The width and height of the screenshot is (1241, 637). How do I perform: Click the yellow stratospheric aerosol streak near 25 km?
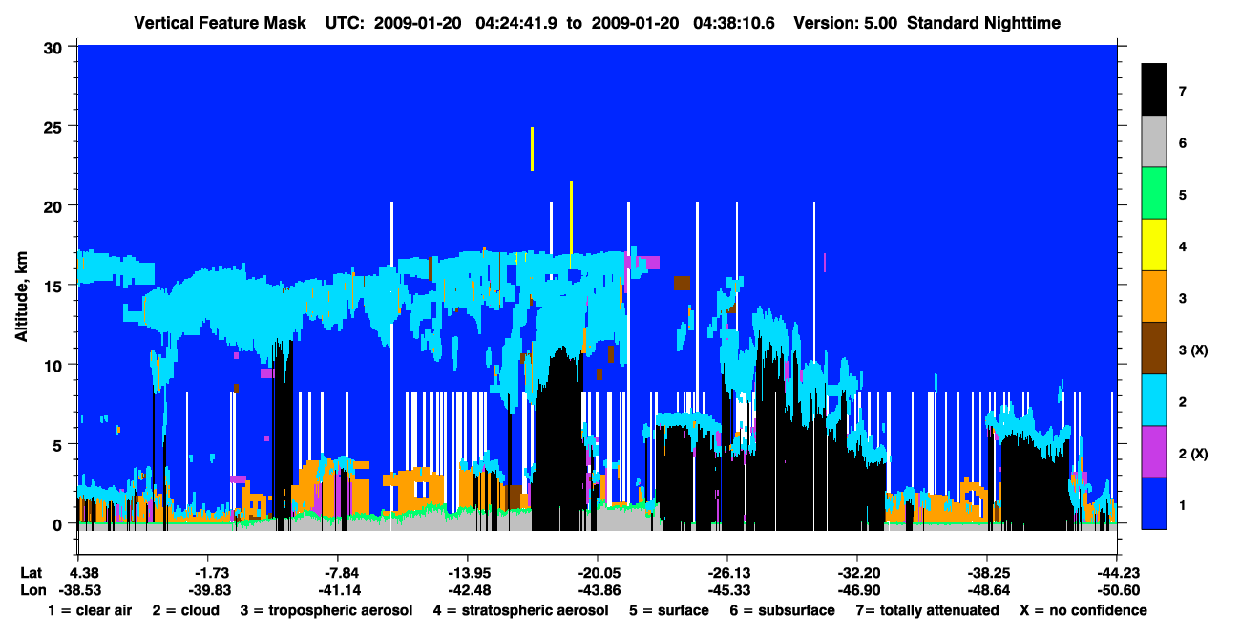532,149
